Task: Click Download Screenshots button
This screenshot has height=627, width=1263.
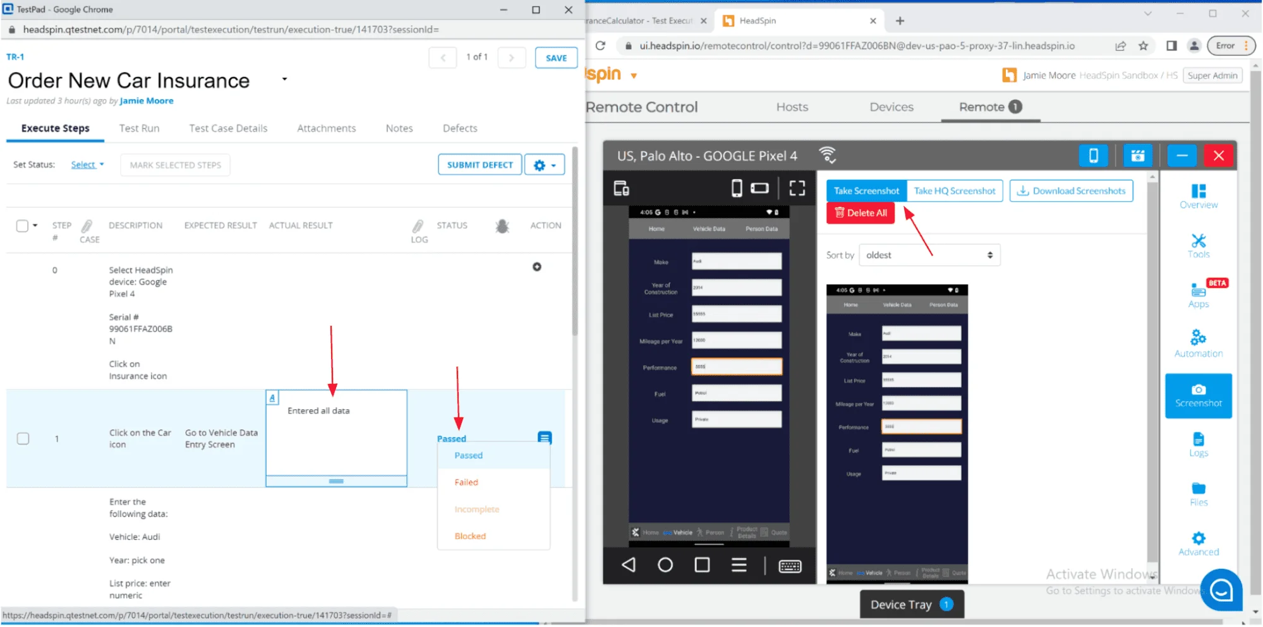Action: tap(1071, 191)
